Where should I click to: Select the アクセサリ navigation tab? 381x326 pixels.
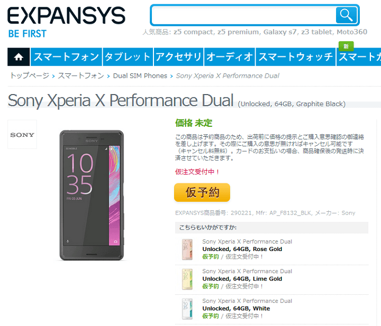point(178,57)
